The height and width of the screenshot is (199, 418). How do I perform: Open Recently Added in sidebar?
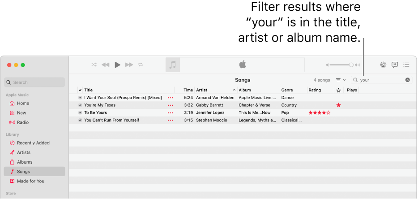tap(33, 143)
